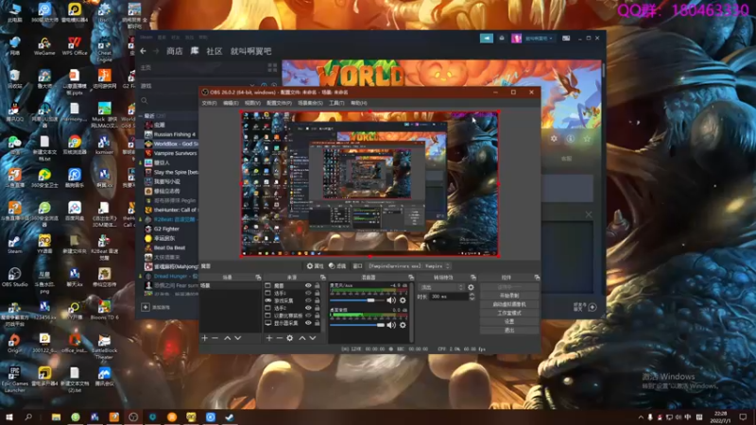The height and width of the screenshot is (425, 756).
Task: Click 工作室模式 studio mode button
Action: pos(509,314)
